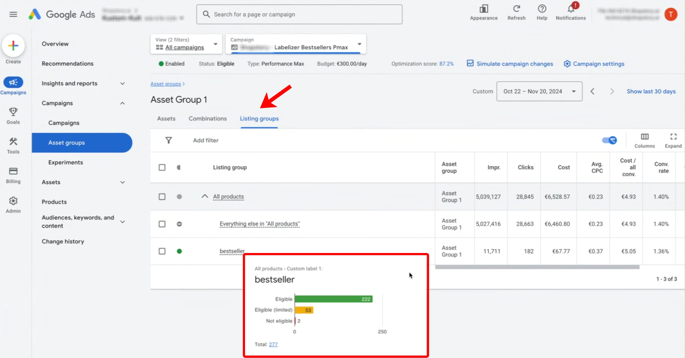Click the bestseller listing group link
Viewport: 685px width, 358px height.
pyautogui.click(x=232, y=251)
